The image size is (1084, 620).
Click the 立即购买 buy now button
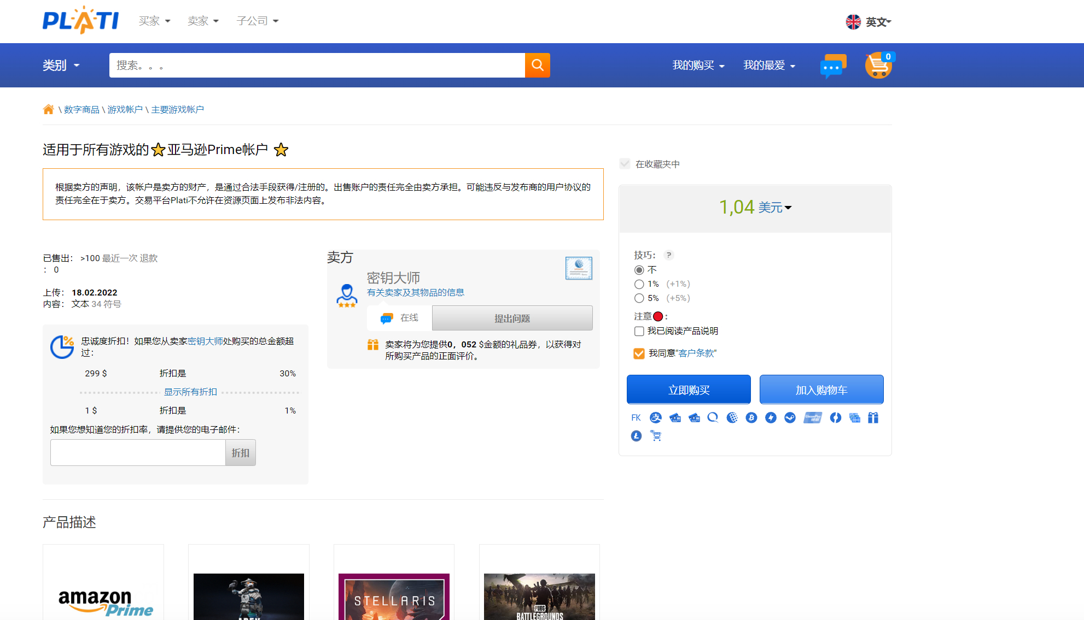coord(689,390)
